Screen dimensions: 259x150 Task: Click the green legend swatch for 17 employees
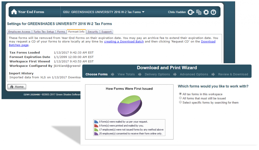[x=96, y=130]
